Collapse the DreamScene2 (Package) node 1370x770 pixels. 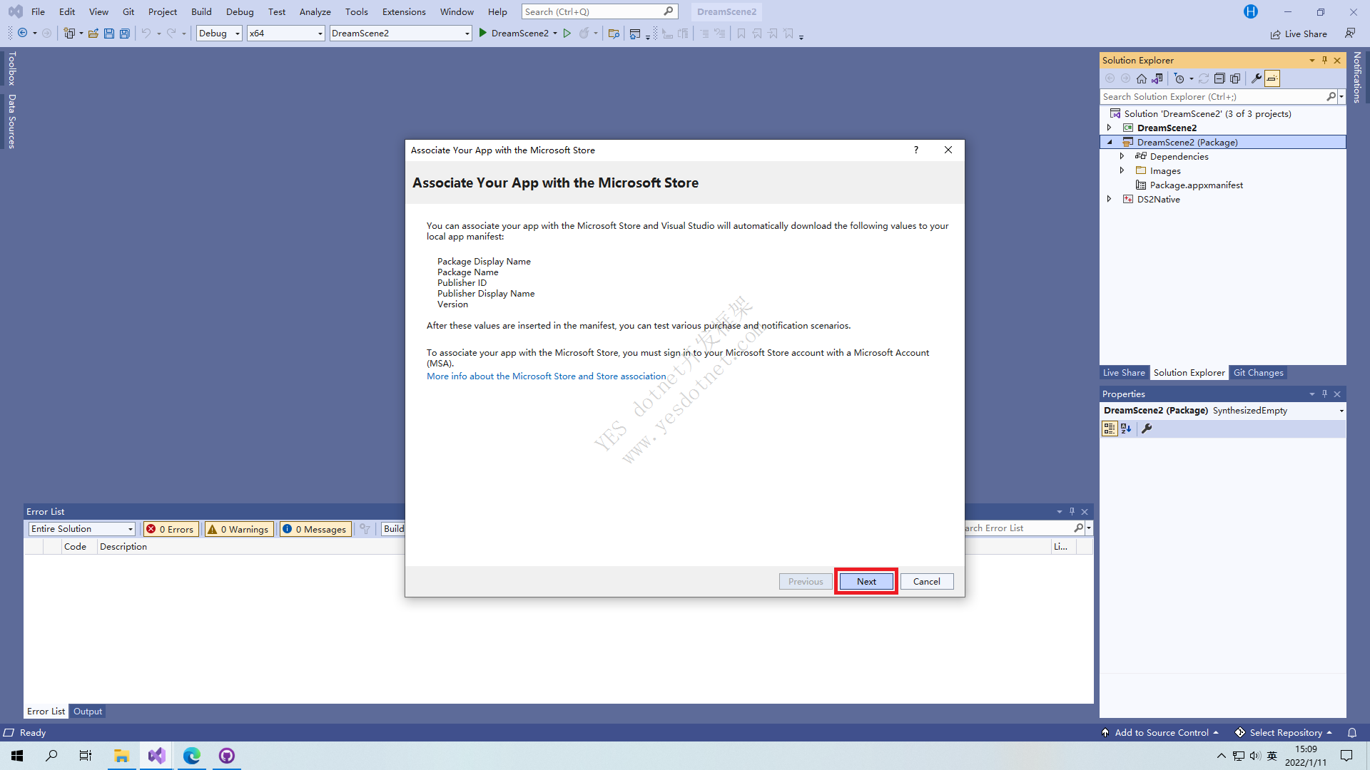click(x=1110, y=142)
